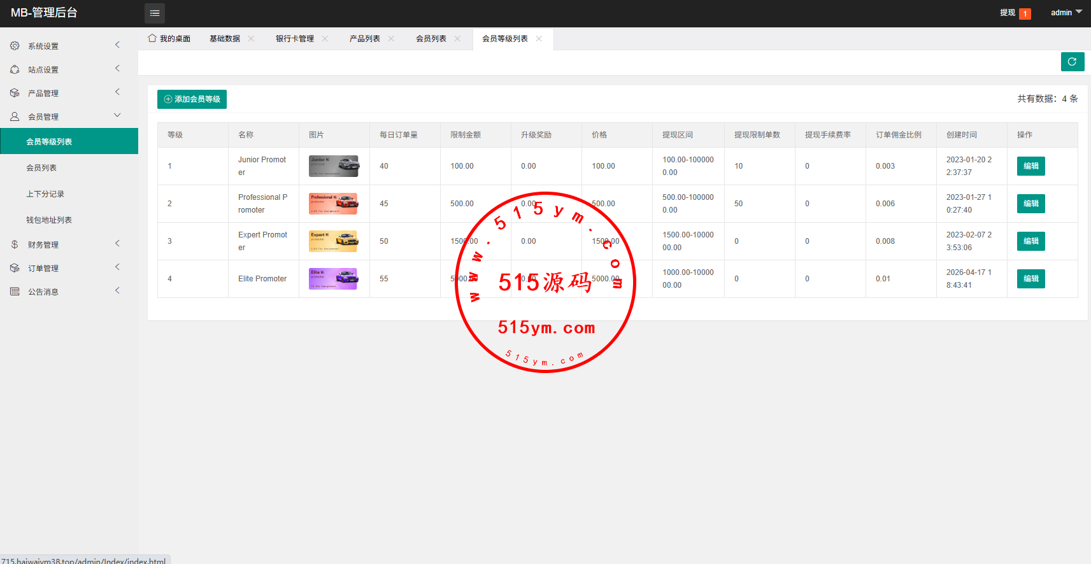Click the product management cube icon
Screen dimensions: 1091x564
point(15,93)
